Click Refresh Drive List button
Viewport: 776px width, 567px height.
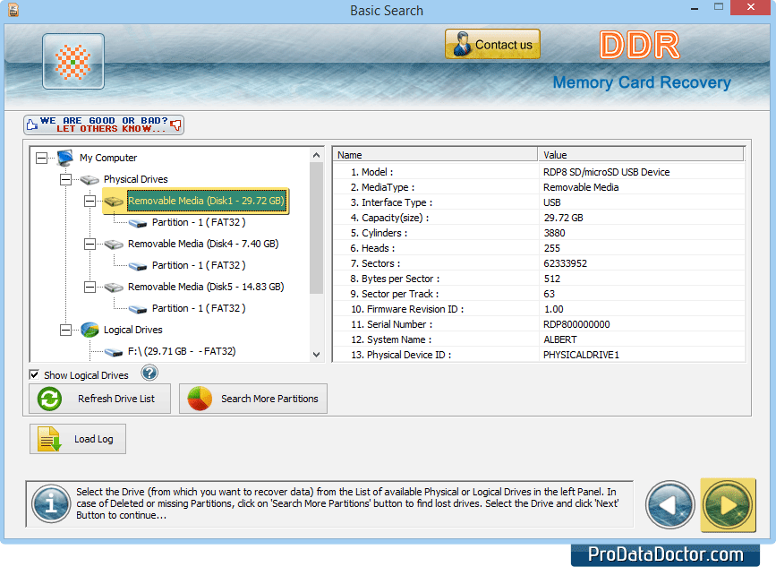(100, 399)
